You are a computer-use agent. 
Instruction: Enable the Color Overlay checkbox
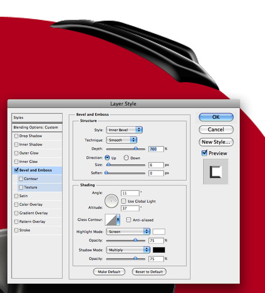16,204
